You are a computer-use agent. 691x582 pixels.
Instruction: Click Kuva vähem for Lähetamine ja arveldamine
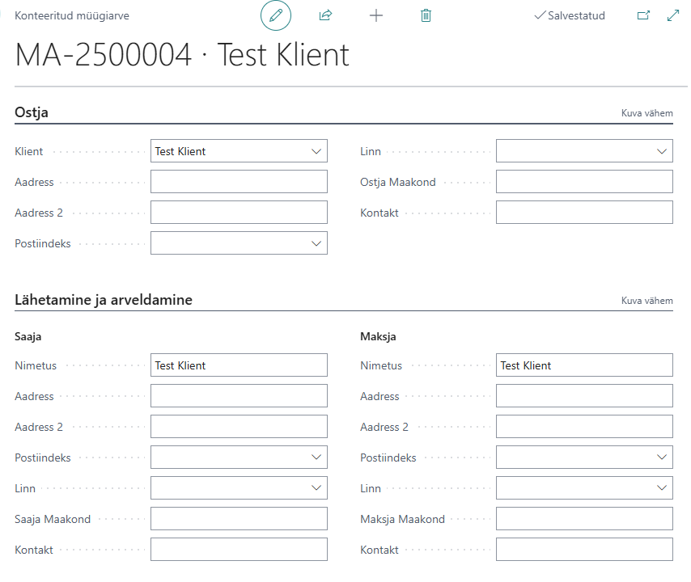[647, 301]
